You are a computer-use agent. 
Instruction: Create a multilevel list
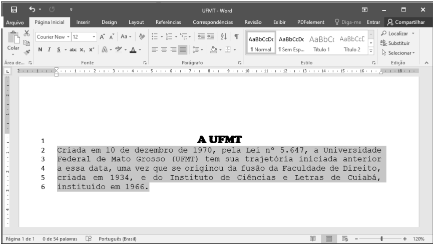pyautogui.click(x=184, y=36)
